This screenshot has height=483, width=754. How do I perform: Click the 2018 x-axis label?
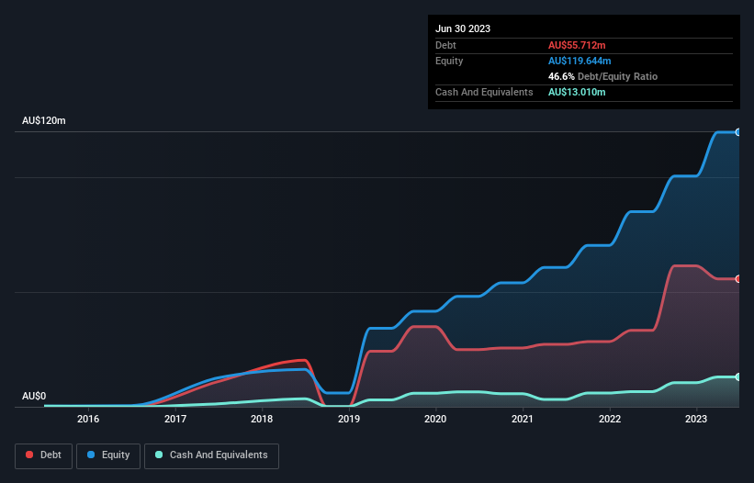pos(262,419)
